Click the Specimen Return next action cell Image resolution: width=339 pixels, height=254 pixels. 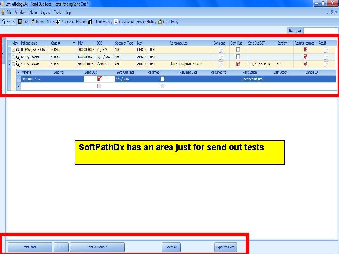pos(252,79)
